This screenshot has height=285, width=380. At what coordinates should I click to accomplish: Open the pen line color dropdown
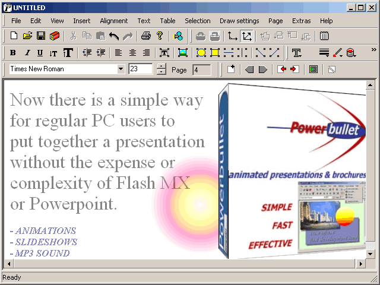(x=338, y=53)
